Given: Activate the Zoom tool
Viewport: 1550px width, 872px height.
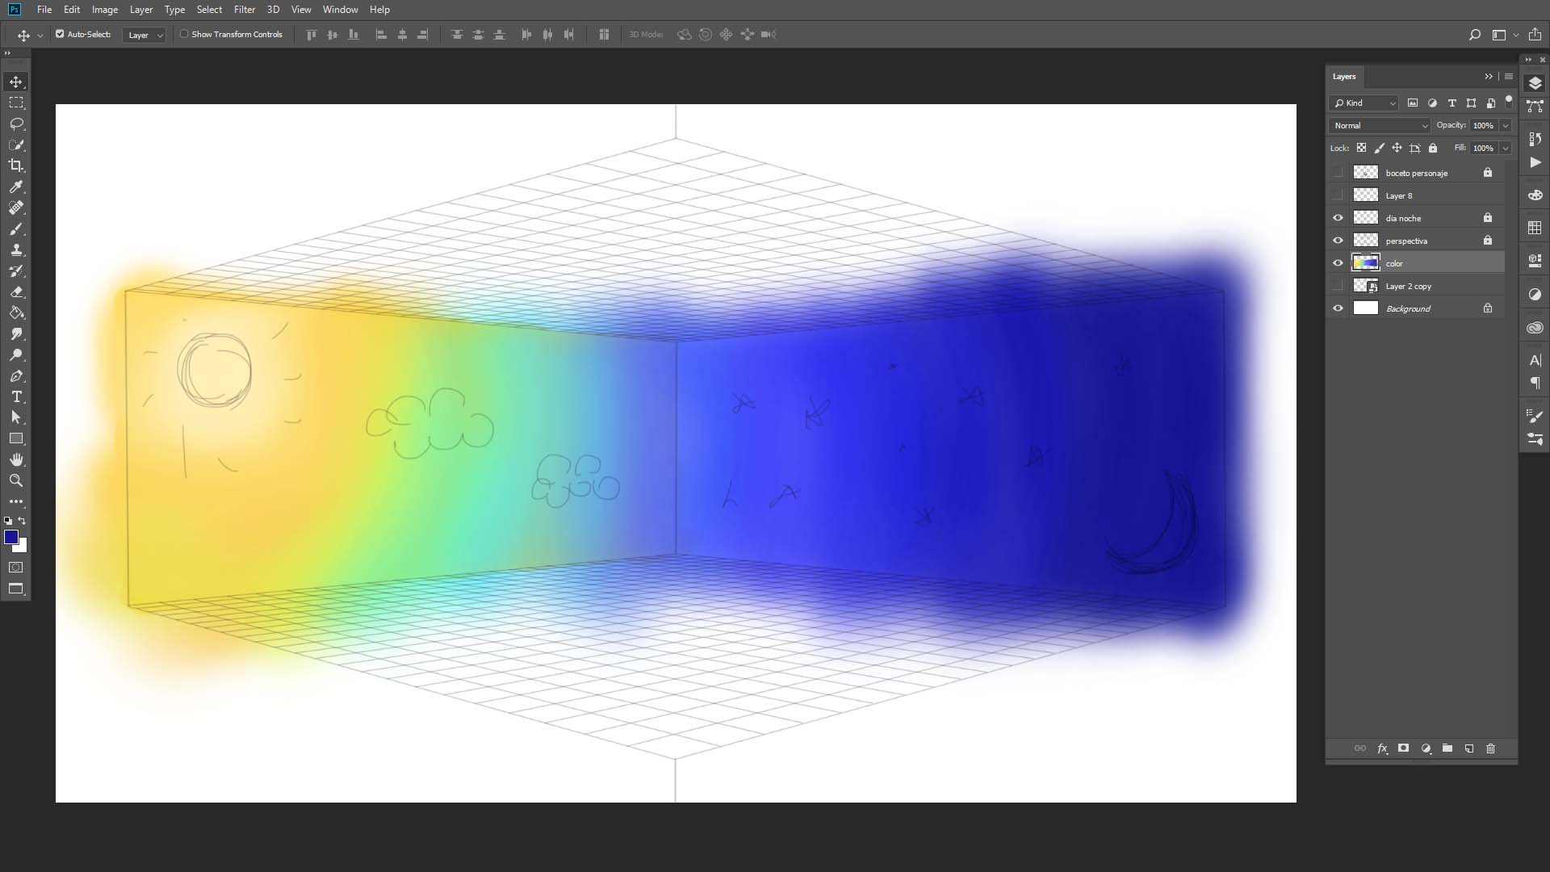Looking at the screenshot, I should (16, 480).
